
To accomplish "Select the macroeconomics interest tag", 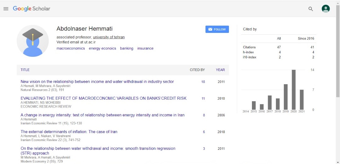I will pyautogui.click(x=71, y=49).
